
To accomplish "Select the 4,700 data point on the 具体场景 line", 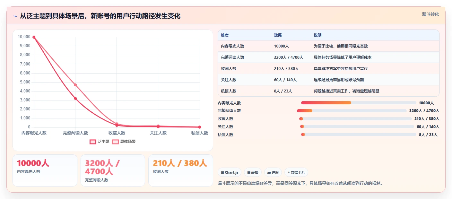I will pos(75,85).
